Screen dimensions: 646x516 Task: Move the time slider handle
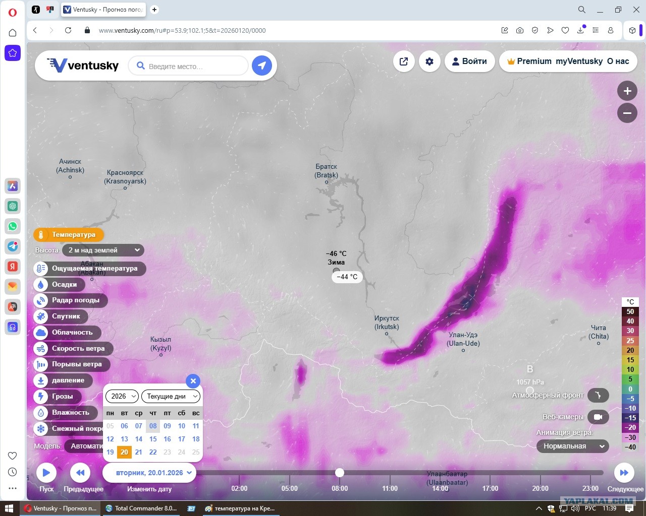pos(340,473)
